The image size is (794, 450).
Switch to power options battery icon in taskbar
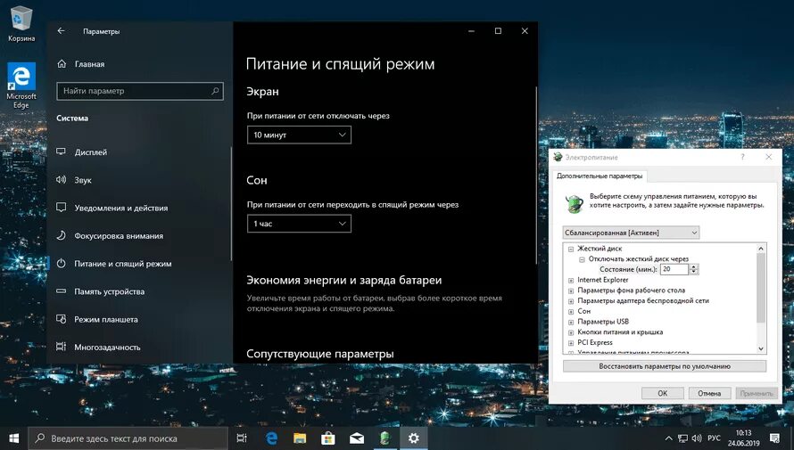point(385,438)
